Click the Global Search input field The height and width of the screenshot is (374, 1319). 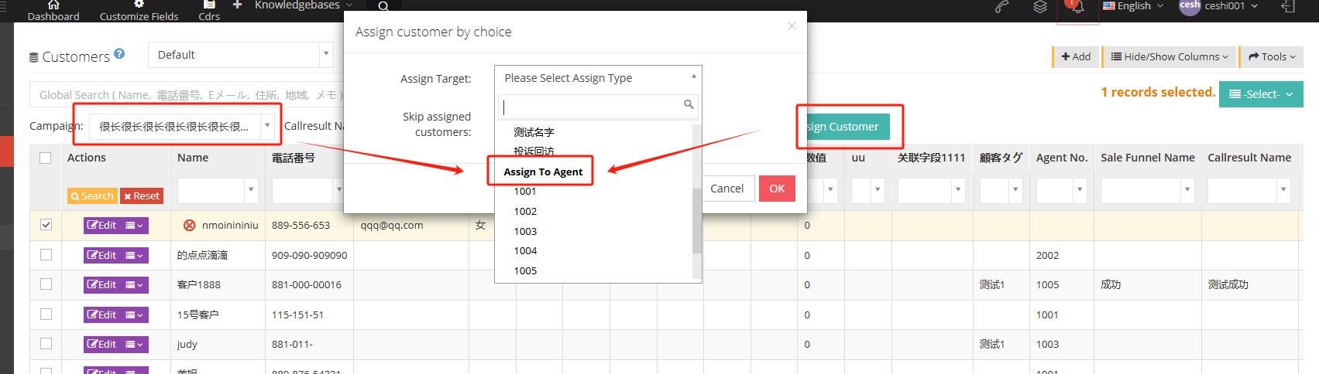point(186,94)
